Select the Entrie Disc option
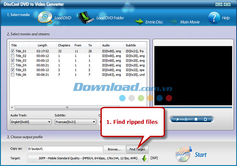The height and width of the screenshot is (166, 237). coord(154,22)
